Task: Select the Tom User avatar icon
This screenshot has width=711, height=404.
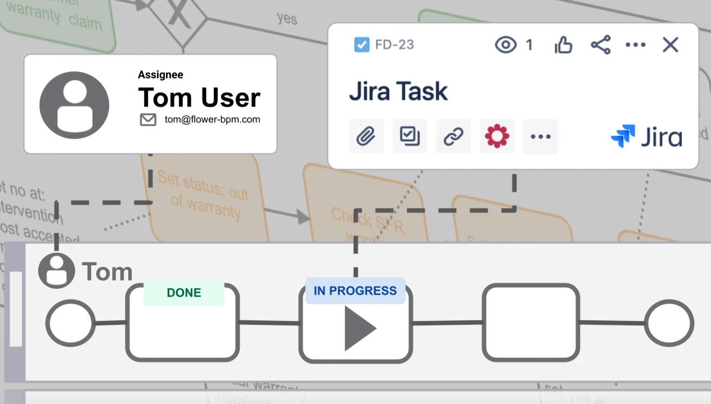Action: 74,104
